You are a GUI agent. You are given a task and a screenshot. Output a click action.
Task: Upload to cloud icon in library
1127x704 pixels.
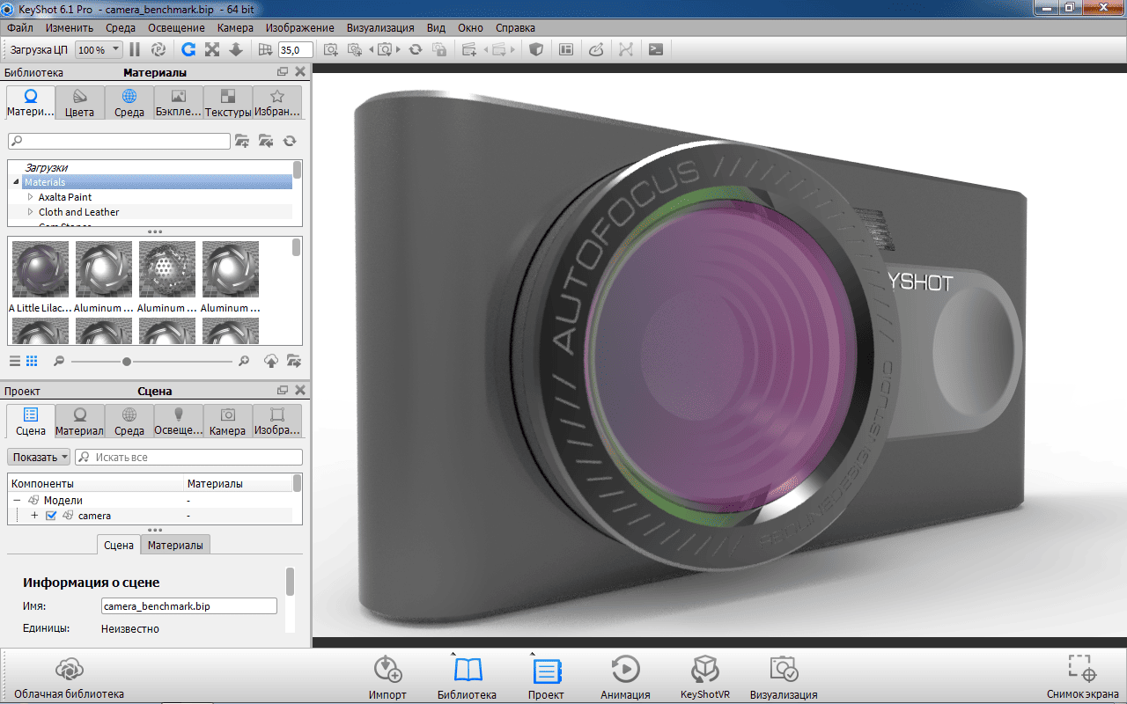tap(271, 361)
